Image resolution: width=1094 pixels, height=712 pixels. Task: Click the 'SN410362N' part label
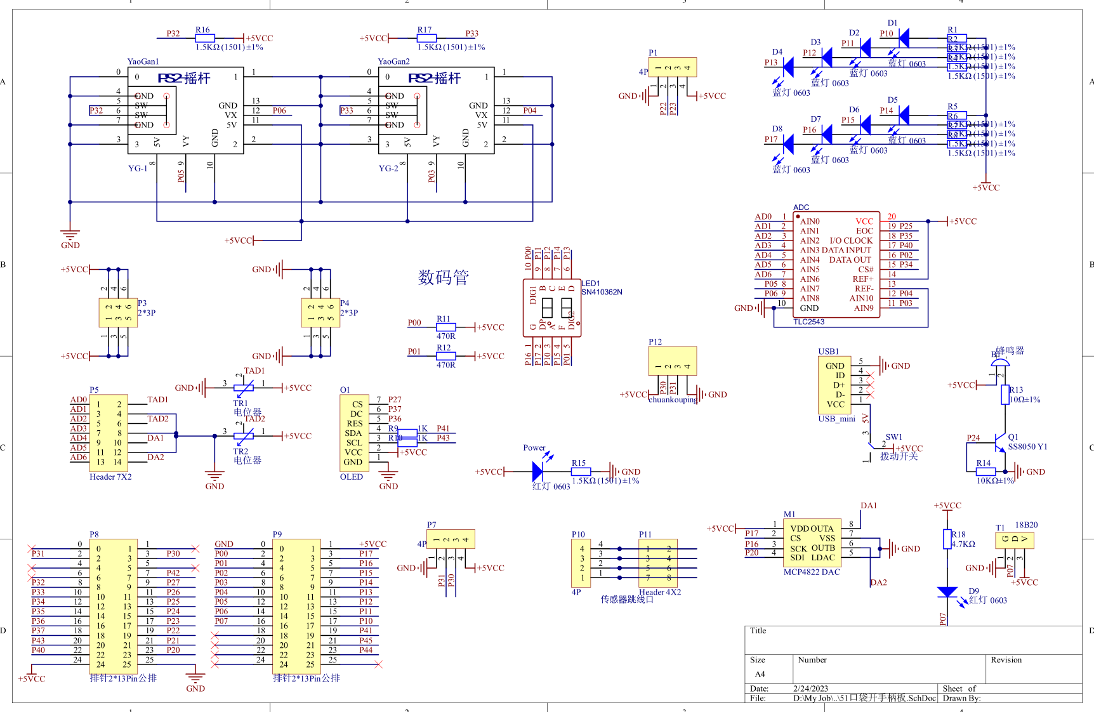[602, 293]
